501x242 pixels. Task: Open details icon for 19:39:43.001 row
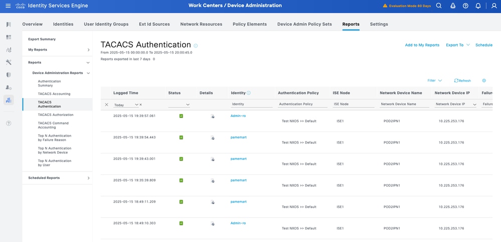(x=213, y=159)
